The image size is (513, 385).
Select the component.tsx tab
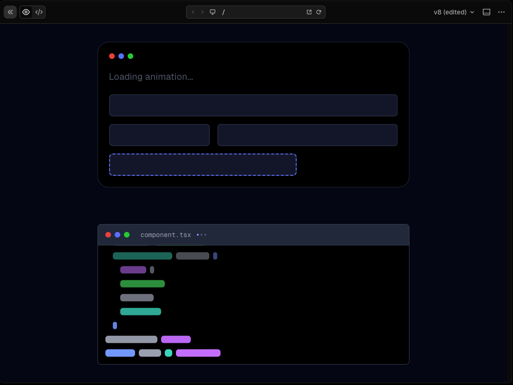[165, 235]
